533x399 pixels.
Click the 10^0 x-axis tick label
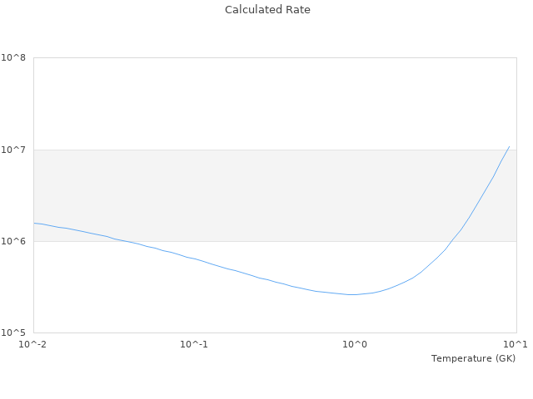[x=356, y=345]
